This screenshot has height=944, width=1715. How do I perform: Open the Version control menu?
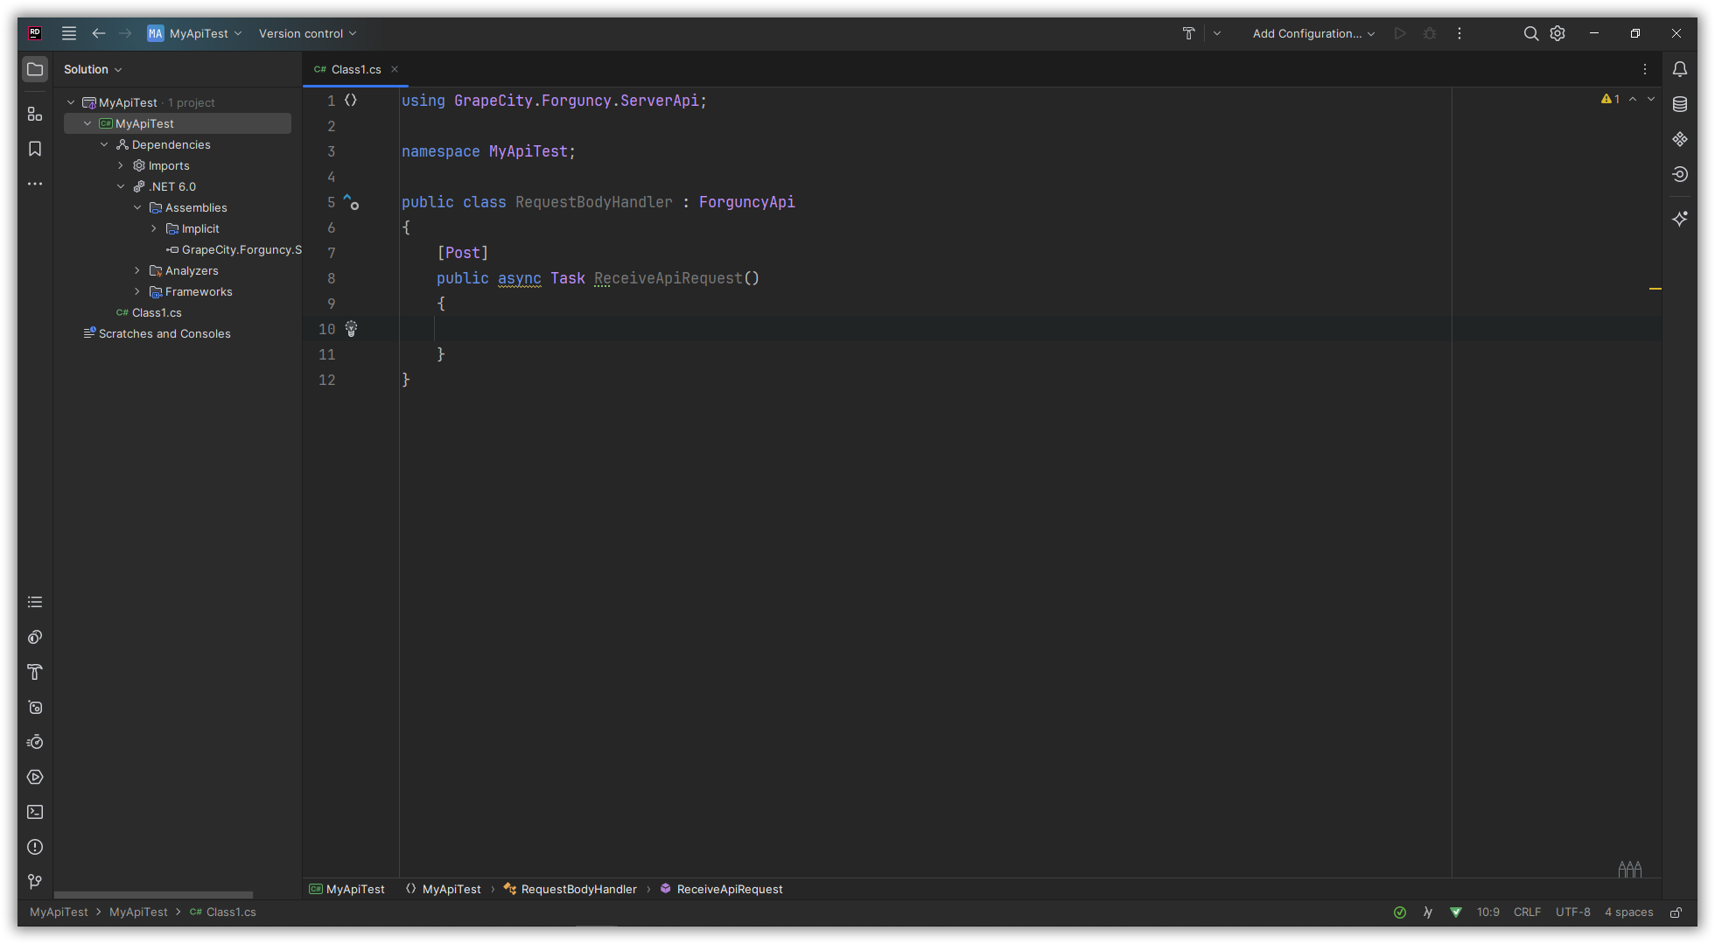(x=307, y=33)
